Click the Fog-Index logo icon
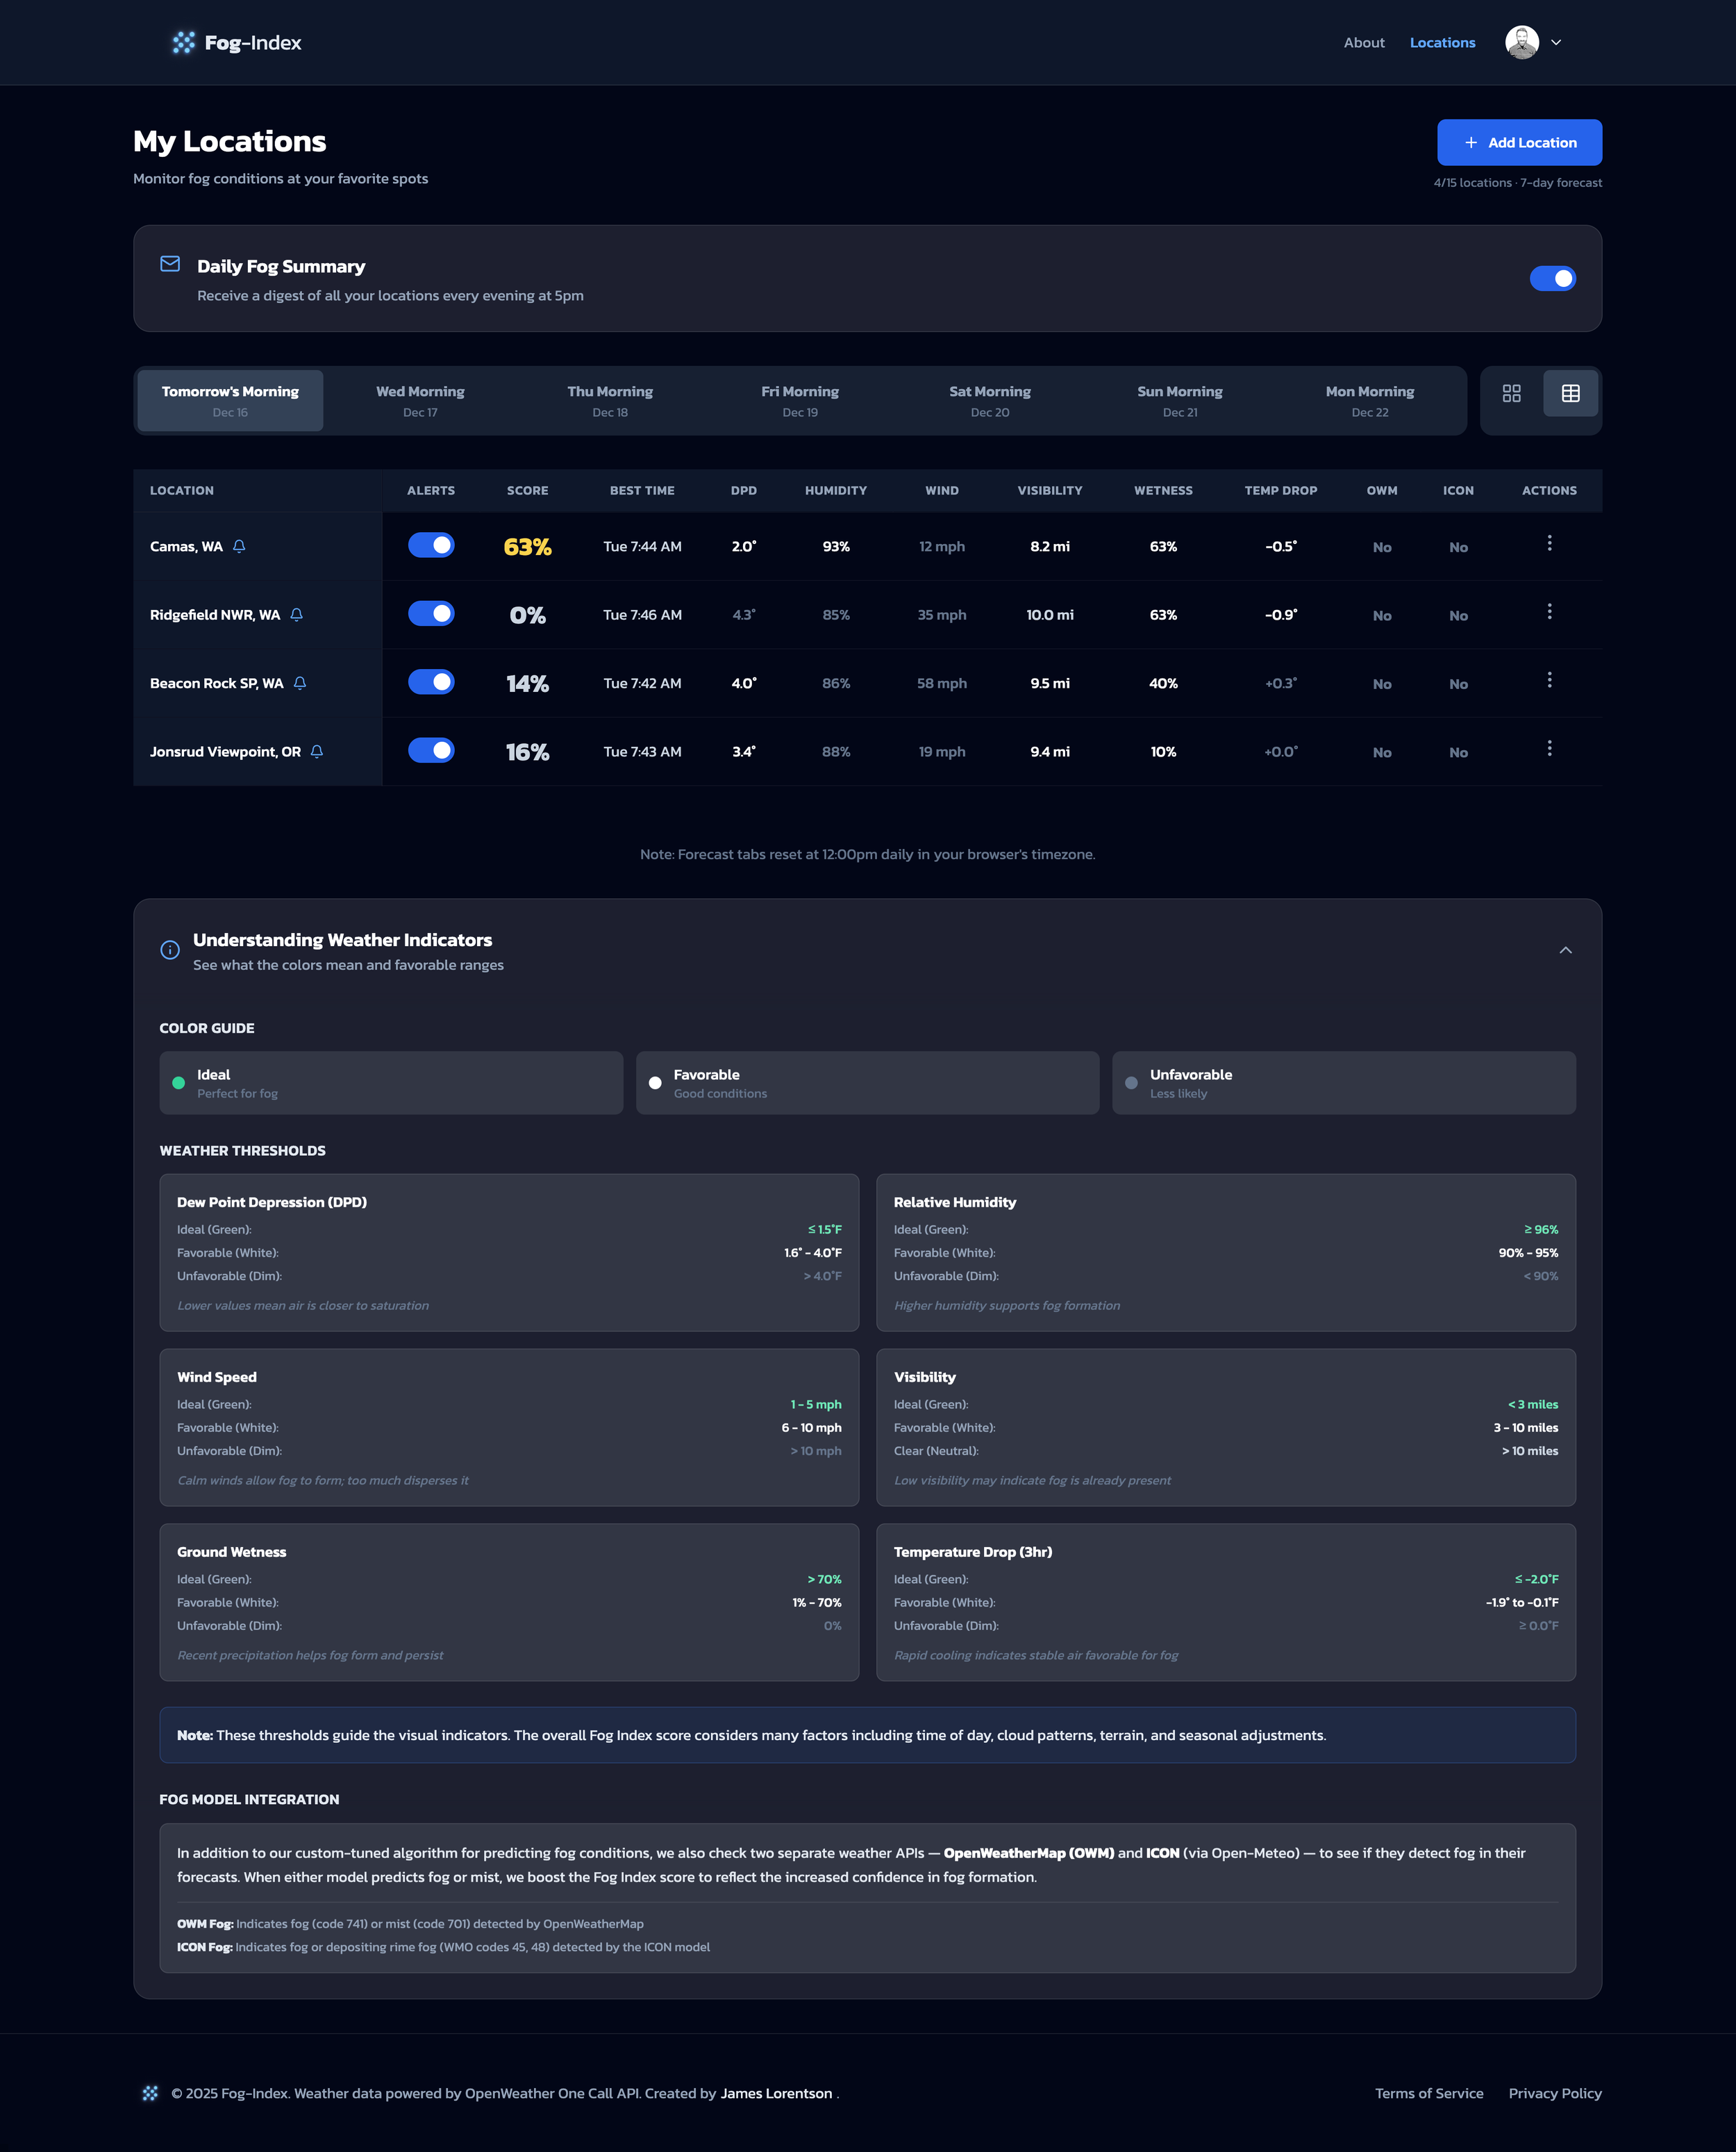The height and width of the screenshot is (2152, 1736). tap(184, 42)
